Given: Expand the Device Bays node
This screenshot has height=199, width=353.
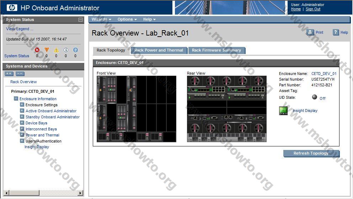Looking at the screenshot, I should click(x=22, y=123).
